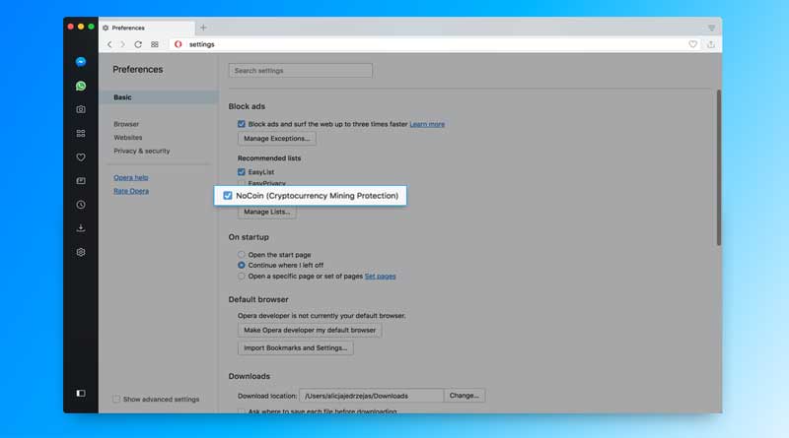
Task: Toggle Block ads checkbox
Action: click(x=242, y=124)
